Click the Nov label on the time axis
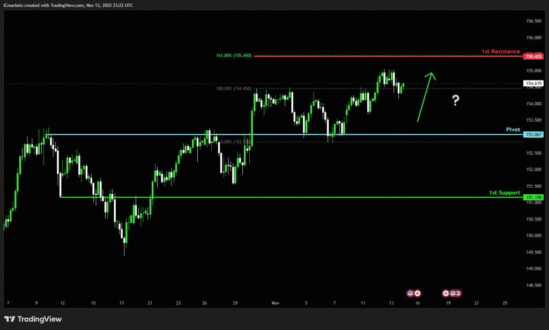This screenshot has height=330, width=549. tap(276, 303)
